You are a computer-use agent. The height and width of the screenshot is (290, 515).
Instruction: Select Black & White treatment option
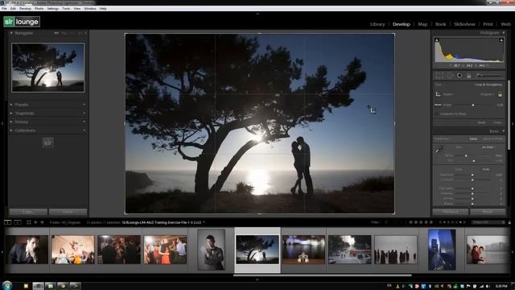click(x=492, y=139)
